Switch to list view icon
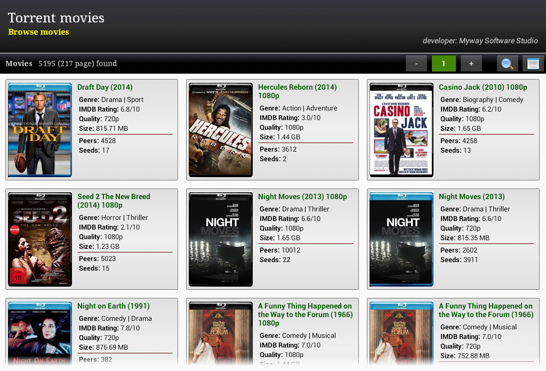546x371 pixels. pyautogui.click(x=533, y=64)
